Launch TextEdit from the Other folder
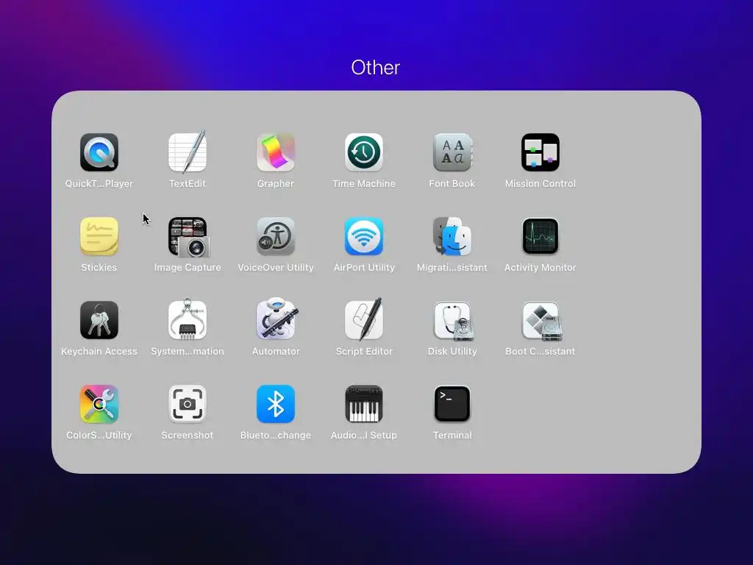Viewport: 753px width, 565px height. point(188,152)
